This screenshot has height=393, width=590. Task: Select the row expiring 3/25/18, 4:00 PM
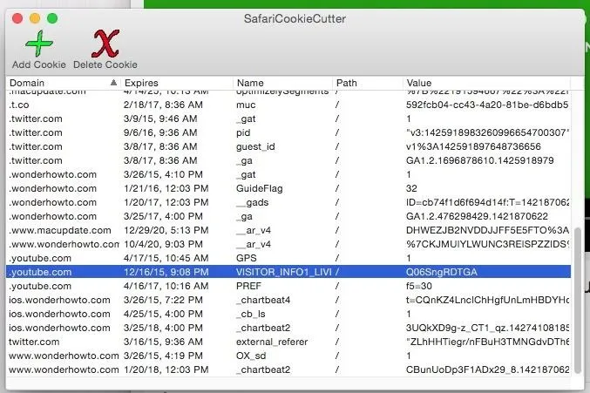[x=288, y=328]
